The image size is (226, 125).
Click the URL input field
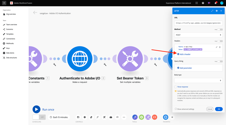(198, 23)
